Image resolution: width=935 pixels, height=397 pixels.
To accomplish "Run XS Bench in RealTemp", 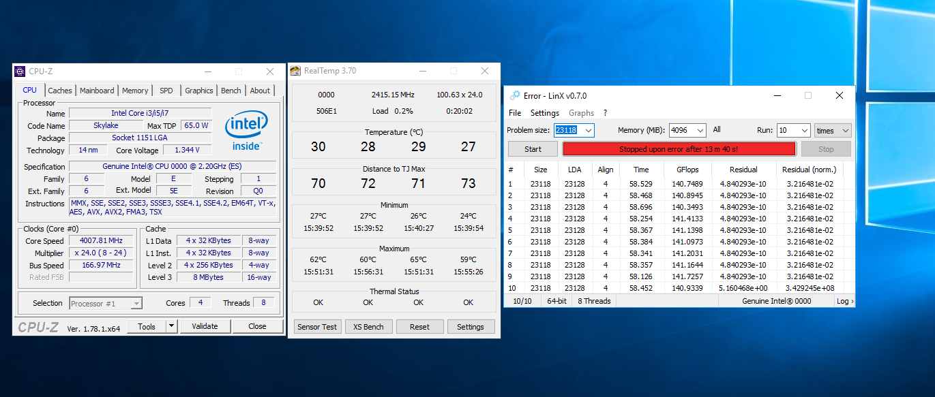I will (x=368, y=327).
